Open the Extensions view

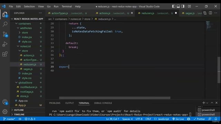pos(5,54)
